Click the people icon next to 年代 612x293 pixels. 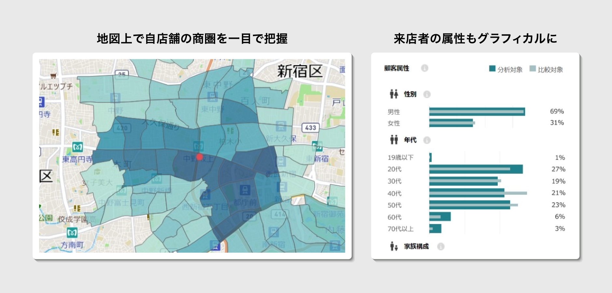(394, 140)
